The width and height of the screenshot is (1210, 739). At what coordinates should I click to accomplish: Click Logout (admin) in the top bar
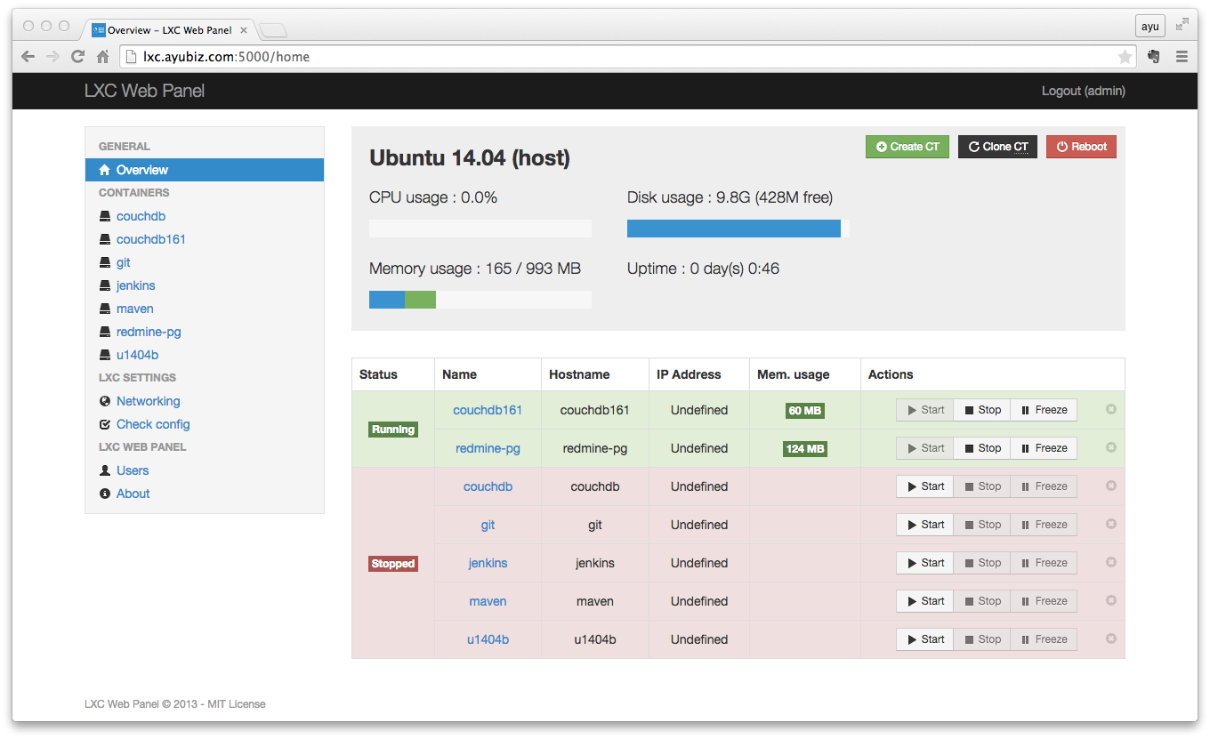1083,91
